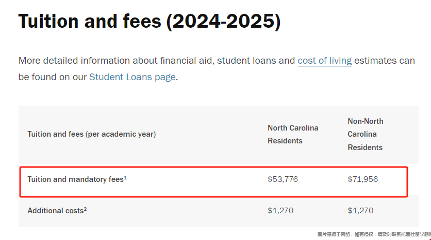Click the Tuition and fees (per academic year) header
Screen dimensions: 431x240
92,134
